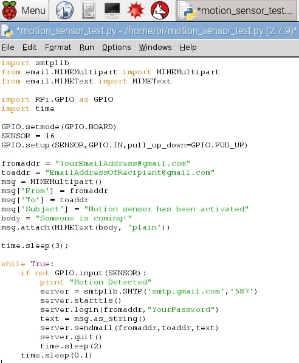
Task: Open the Windows menu
Action: click(x=156, y=48)
